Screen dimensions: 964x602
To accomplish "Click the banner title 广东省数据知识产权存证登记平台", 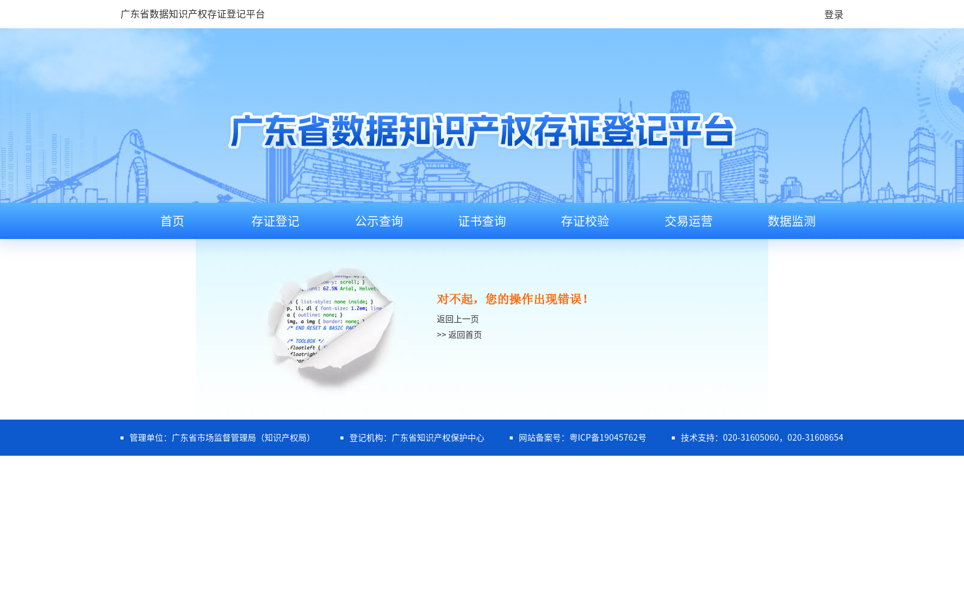I will (x=482, y=134).
